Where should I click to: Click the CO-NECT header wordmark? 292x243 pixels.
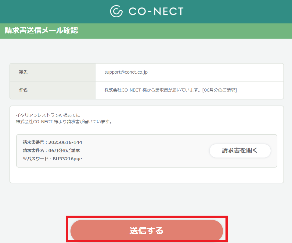coord(156,11)
